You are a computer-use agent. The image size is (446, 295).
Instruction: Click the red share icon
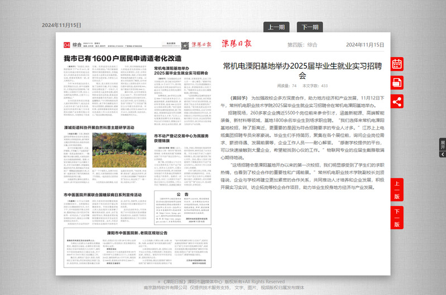coord(397,102)
